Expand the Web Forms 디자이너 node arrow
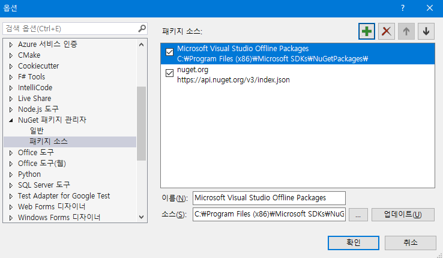 (x=11, y=207)
